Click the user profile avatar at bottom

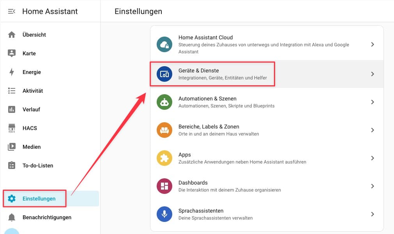click(x=12, y=231)
